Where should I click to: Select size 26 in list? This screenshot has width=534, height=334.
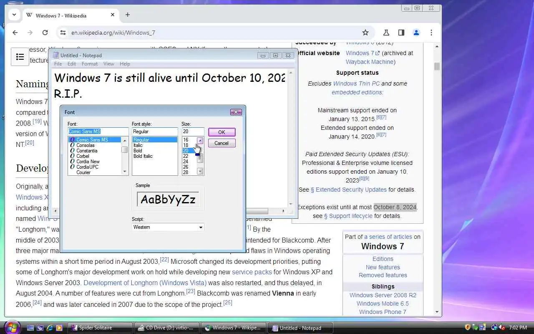click(x=189, y=167)
